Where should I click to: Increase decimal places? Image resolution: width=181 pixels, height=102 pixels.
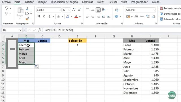[x=148, y=16]
